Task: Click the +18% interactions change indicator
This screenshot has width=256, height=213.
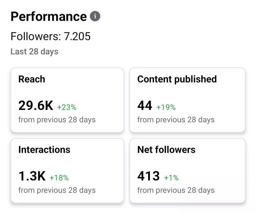Action: [59, 178]
